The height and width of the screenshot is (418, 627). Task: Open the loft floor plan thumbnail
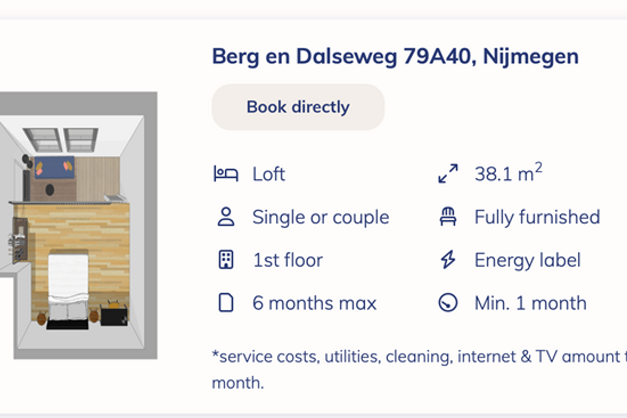[78, 225]
